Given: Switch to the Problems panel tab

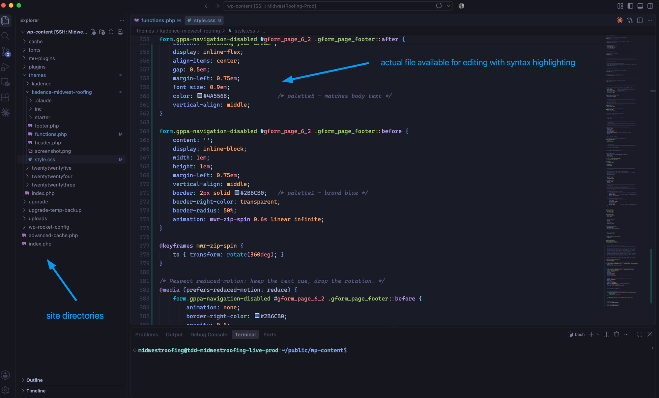Looking at the screenshot, I should click(x=147, y=334).
